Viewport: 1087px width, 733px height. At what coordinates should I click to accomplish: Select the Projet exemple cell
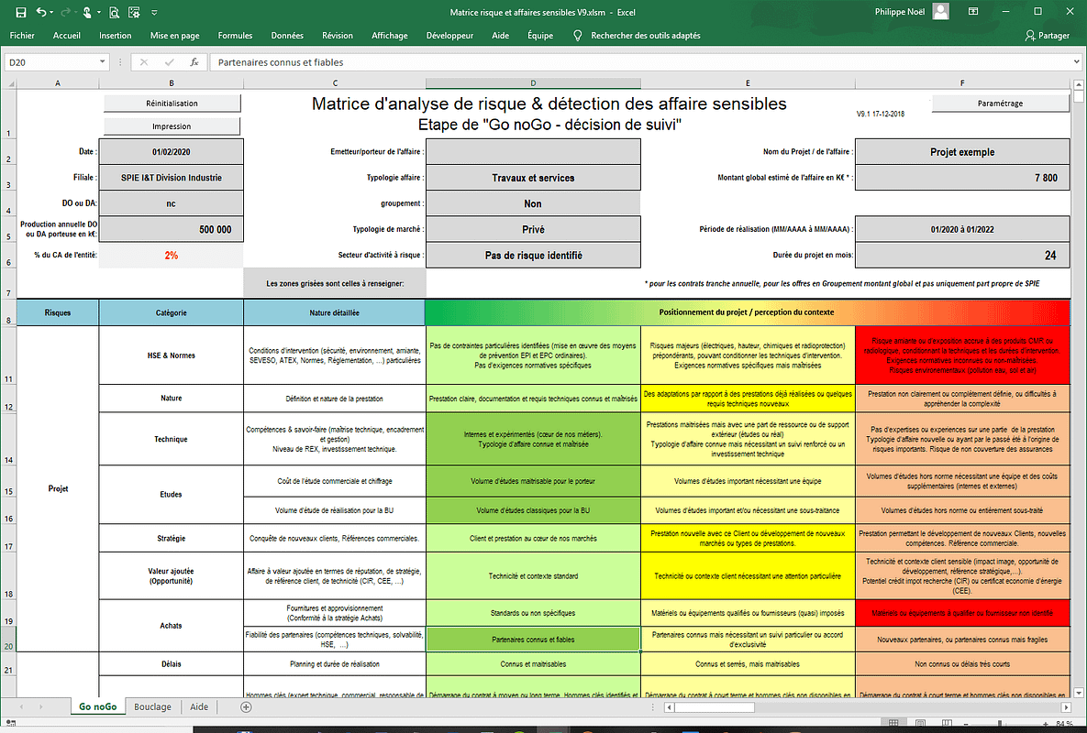[962, 151]
